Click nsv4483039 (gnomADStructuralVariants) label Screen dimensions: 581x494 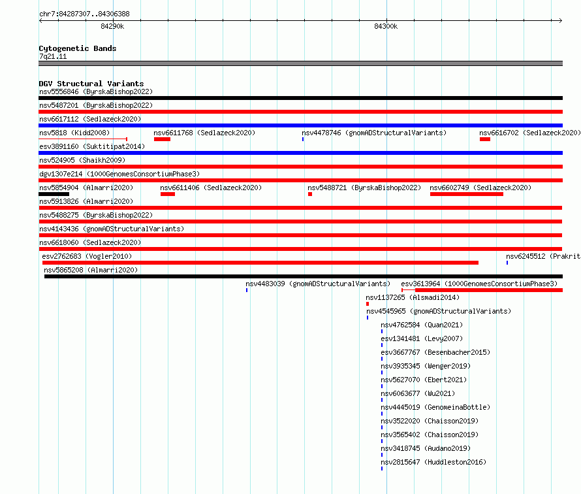(x=318, y=284)
